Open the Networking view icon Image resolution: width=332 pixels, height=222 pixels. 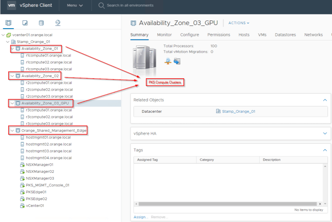pos(58,23)
